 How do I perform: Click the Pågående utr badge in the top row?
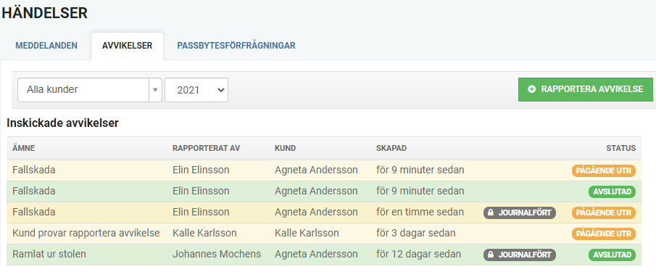[x=604, y=170]
